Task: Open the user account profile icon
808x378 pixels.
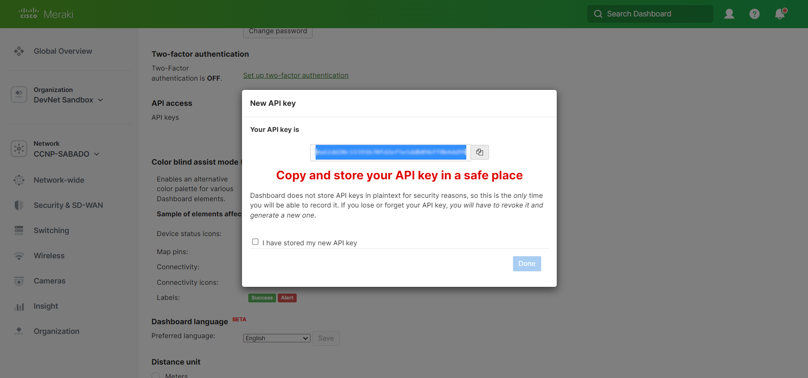Action: pos(729,14)
